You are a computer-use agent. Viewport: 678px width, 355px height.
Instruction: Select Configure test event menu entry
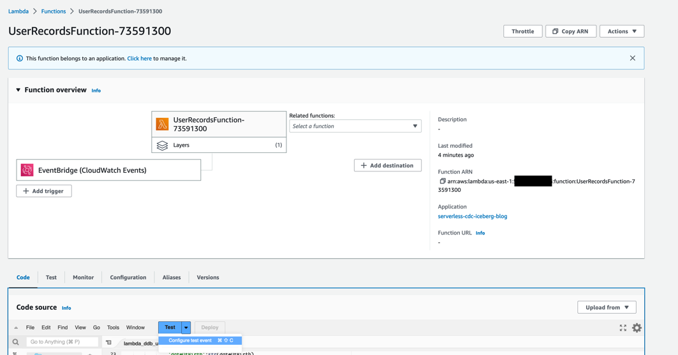click(200, 340)
